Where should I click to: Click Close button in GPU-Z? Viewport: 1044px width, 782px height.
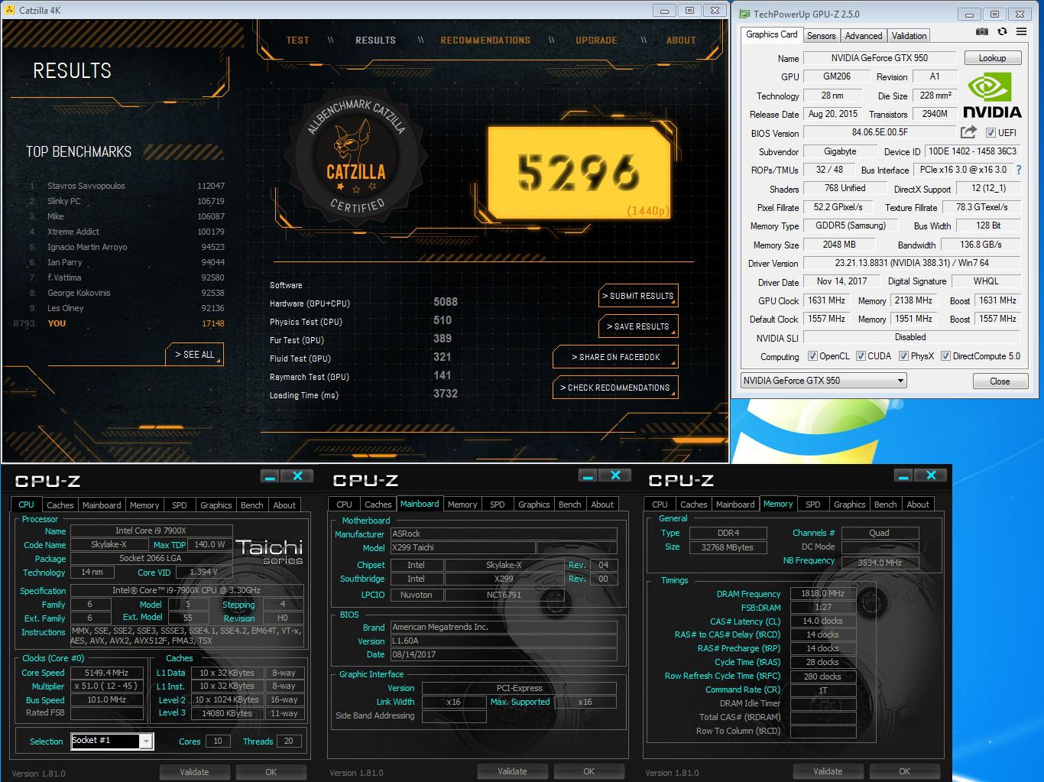pos(1000,381)
